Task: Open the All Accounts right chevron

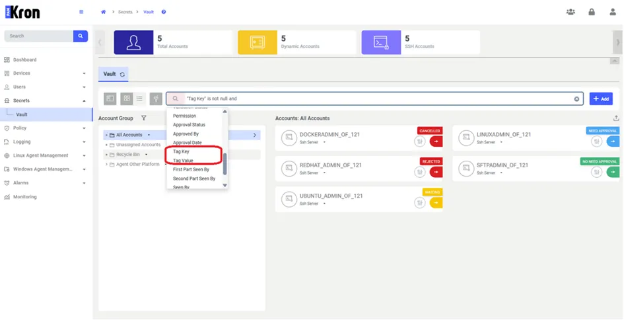Action: [255, 135]
